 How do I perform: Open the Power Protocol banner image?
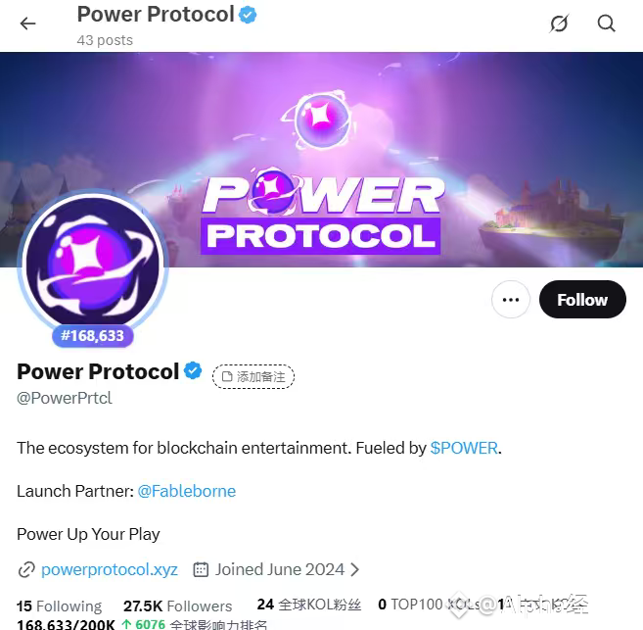coord(321,160)
